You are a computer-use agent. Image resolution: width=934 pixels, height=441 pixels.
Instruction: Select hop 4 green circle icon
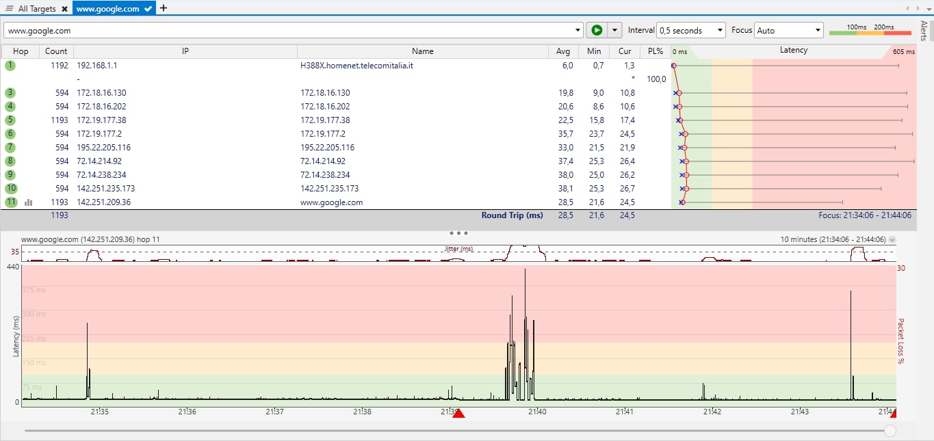10,107
